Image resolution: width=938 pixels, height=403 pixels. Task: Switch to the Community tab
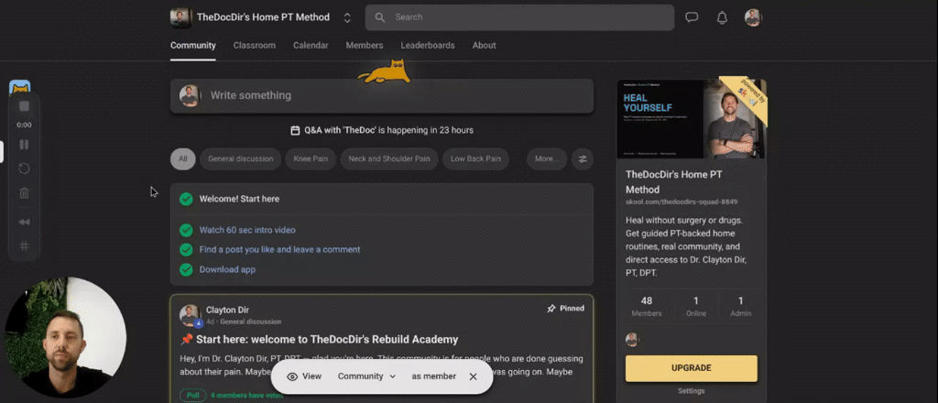coord(192,46)
